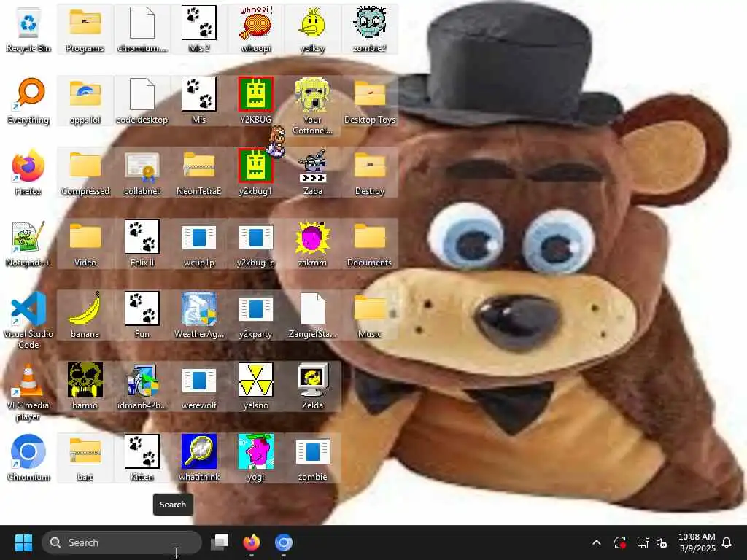This screenshot has width=747, height=560.
Task: Open the Recycle Bin icon
Action: (28, 28)
